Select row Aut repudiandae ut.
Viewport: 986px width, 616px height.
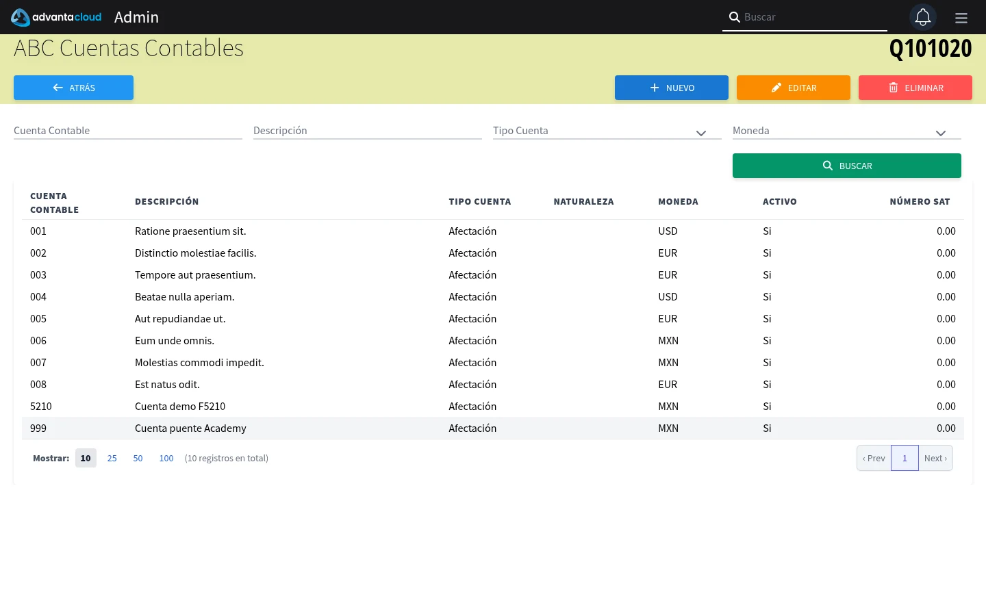[x=493, y=319]
